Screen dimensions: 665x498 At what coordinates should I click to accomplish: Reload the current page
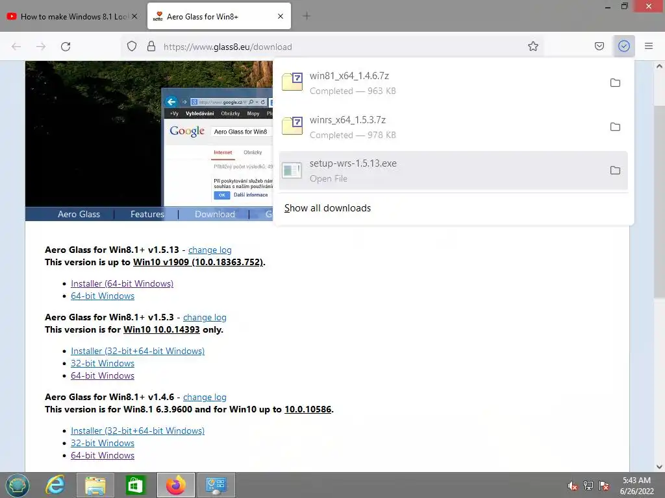[66, 47]
